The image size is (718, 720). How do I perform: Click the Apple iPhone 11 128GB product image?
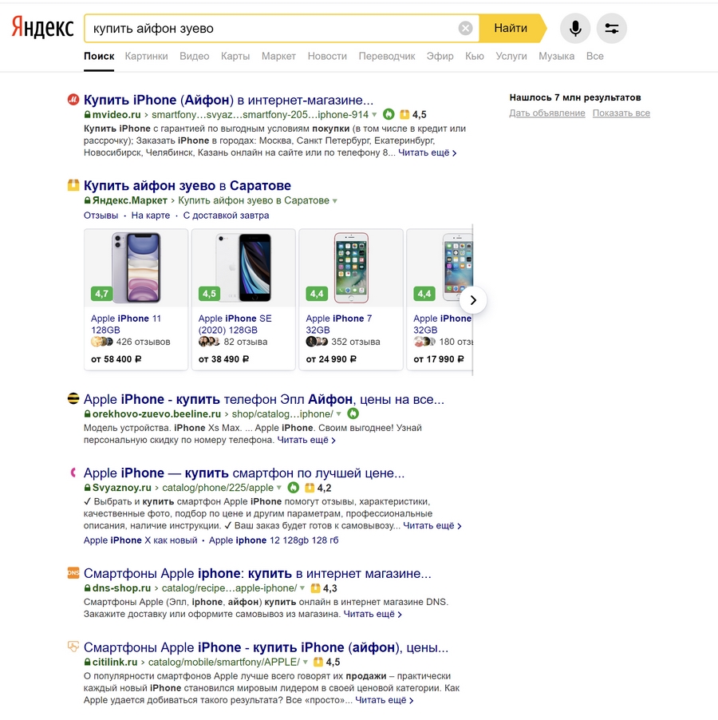[136, 267]
